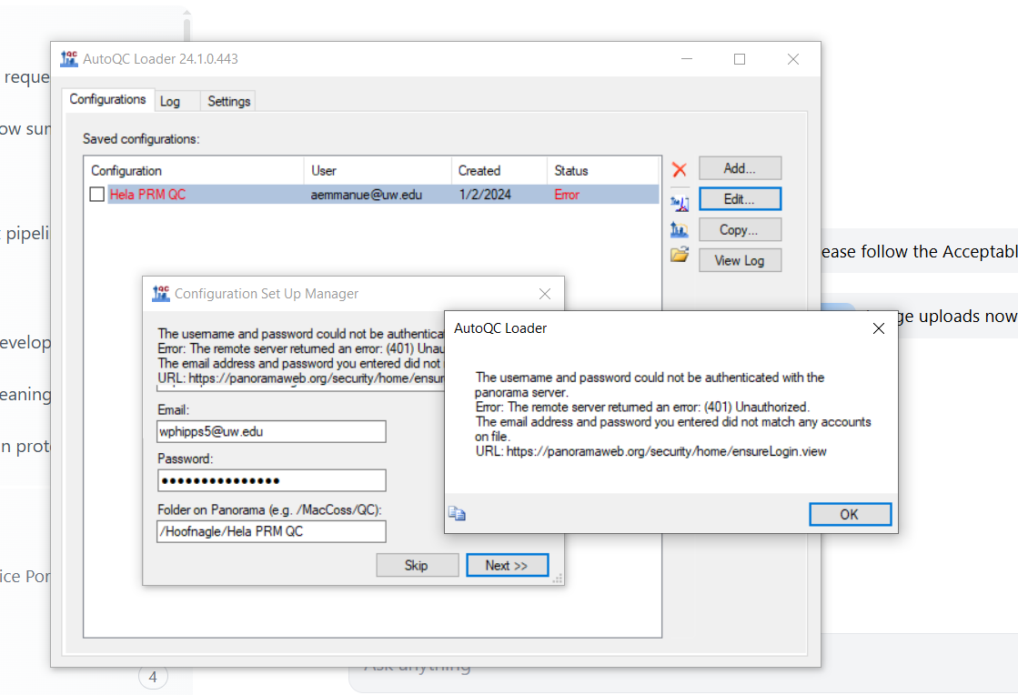Image resolution: width=1018 pixels, height=695 pixels.
Task: Delete the selected configuration with the red X
Action: click(679, 170)
